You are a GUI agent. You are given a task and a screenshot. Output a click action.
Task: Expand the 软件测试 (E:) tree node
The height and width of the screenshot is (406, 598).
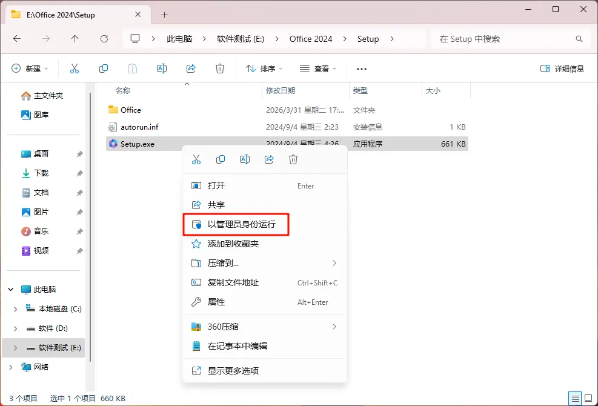15,348
